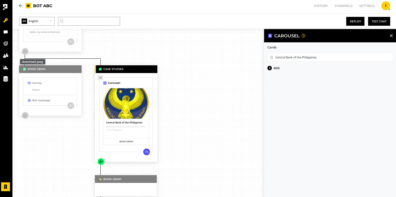This screenshot has width=396, height=197.
Task: Select the gray BOOK DEMO block header with chat icon
Action: tap(50, 69)
